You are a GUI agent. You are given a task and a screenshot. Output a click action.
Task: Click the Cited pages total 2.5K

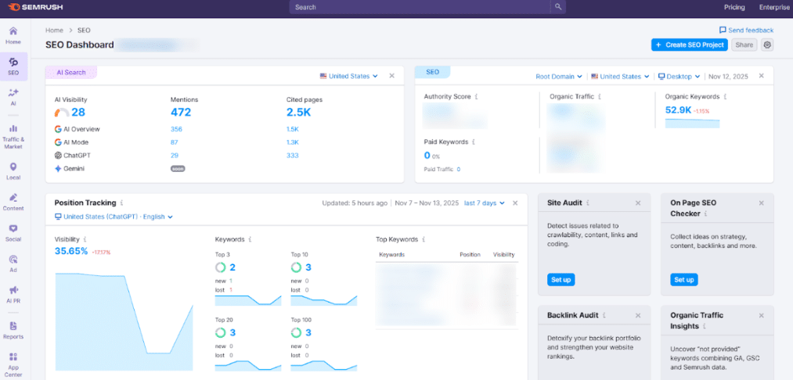click(298, 112)
